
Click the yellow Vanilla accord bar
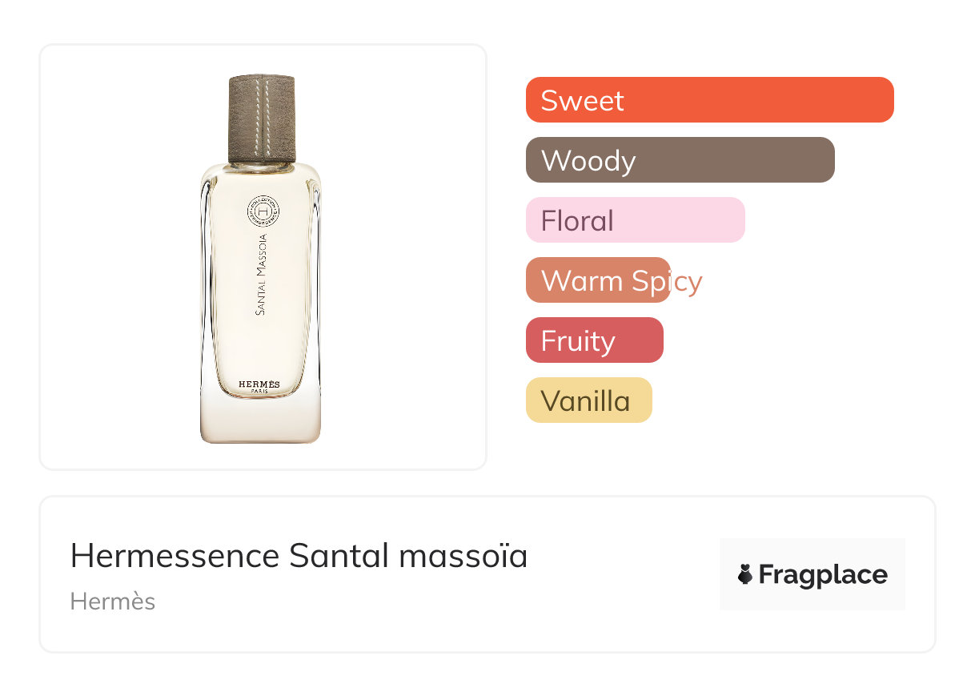pos(588,400)
